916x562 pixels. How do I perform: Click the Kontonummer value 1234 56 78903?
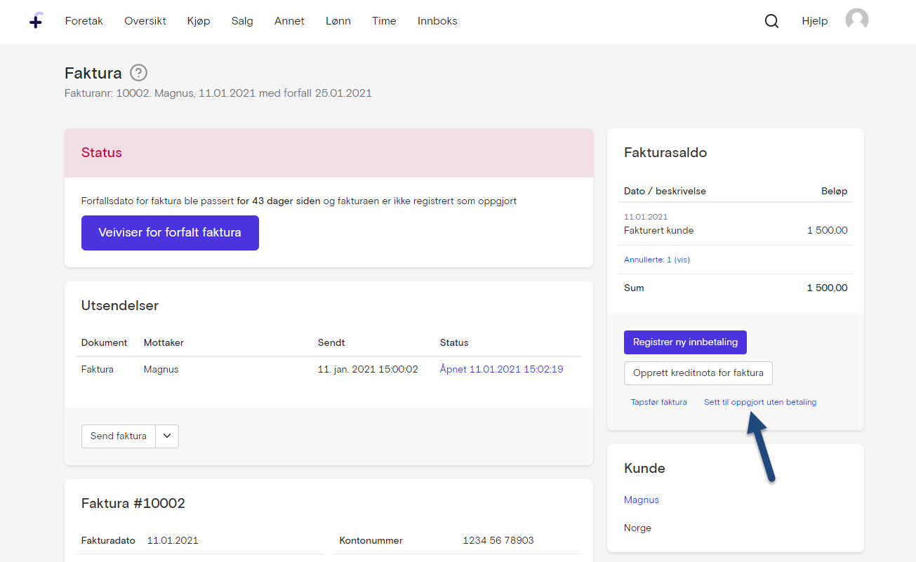pos(498,540)
